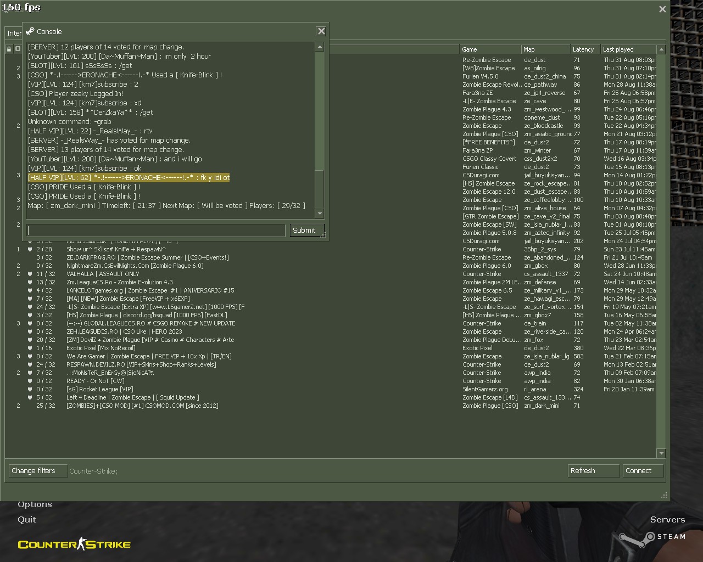Click VAC shield on MoNsTeR_EnErGy row
The image size is (703, 562).
(x=30, y=373)
